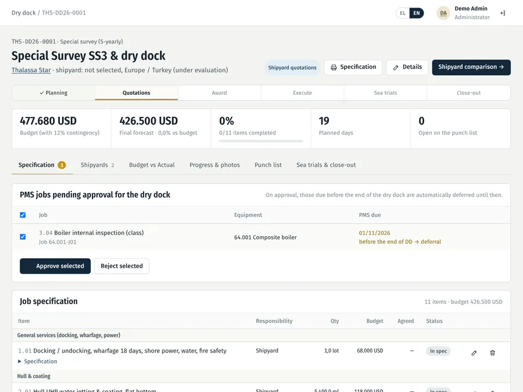Open Shipyard comparison

click(471, 67)
